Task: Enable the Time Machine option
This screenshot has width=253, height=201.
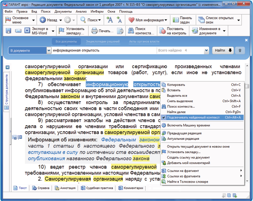Action: pyautogui.click(x=188, y=125)
